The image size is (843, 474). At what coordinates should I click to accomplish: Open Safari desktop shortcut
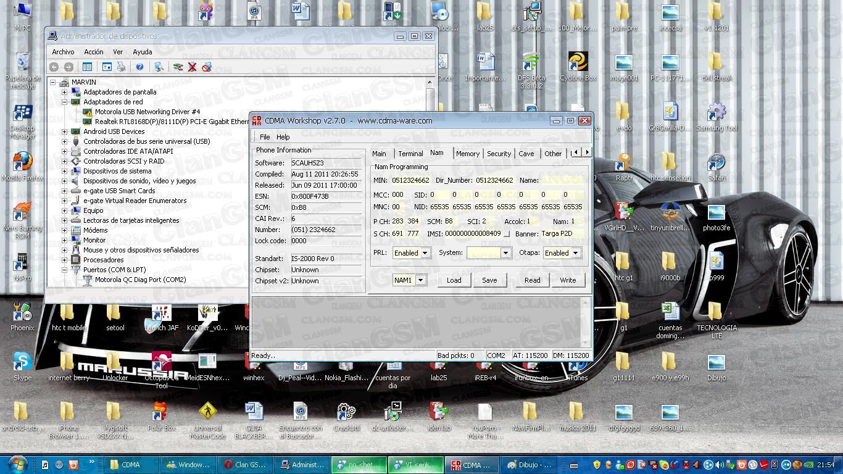pyautogui.click(x=716, y=166)
